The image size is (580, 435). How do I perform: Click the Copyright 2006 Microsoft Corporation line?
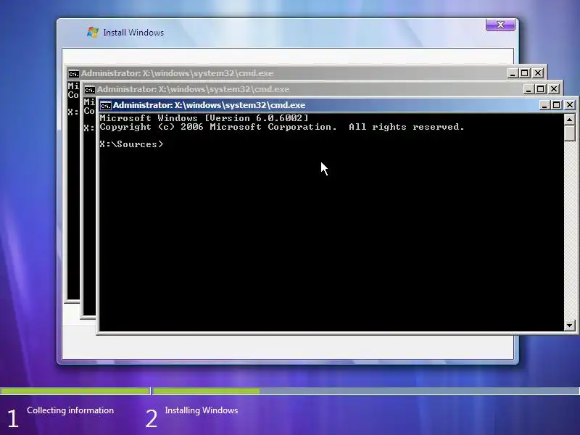282,127
